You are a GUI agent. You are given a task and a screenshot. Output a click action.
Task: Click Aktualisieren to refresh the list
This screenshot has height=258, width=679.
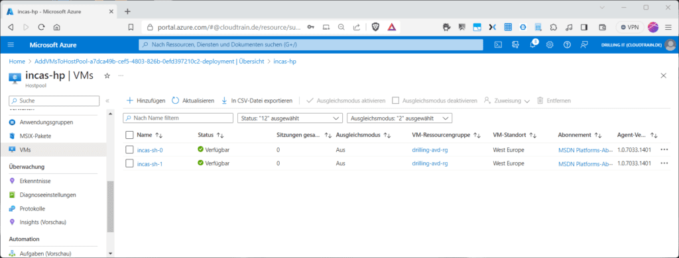[x=193, y=101]
